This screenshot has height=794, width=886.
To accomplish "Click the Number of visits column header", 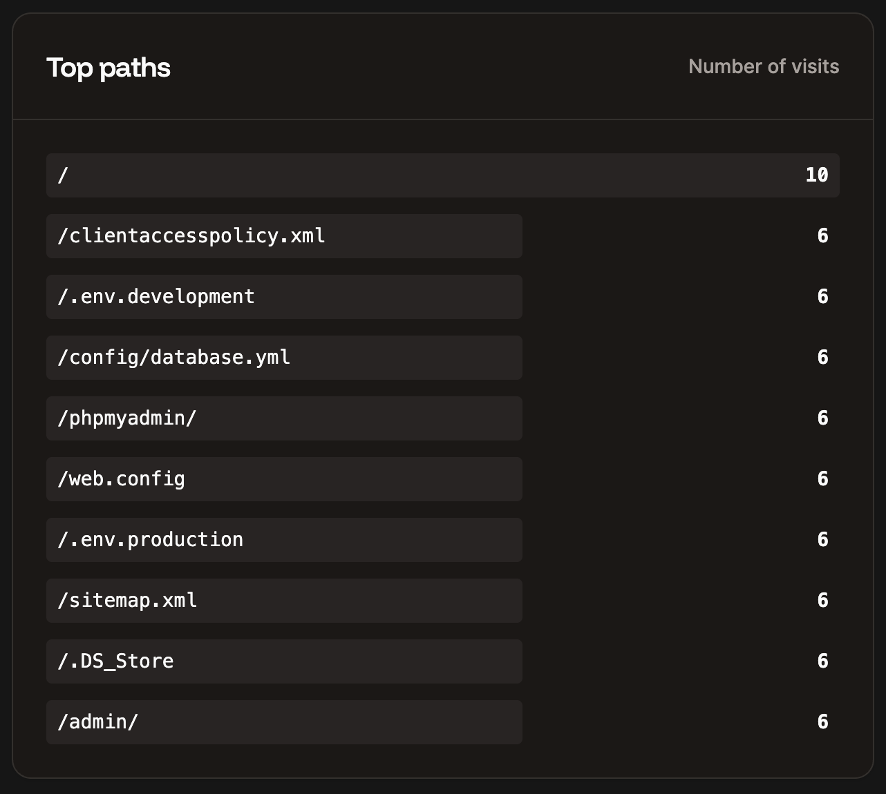I will point(764,66).
